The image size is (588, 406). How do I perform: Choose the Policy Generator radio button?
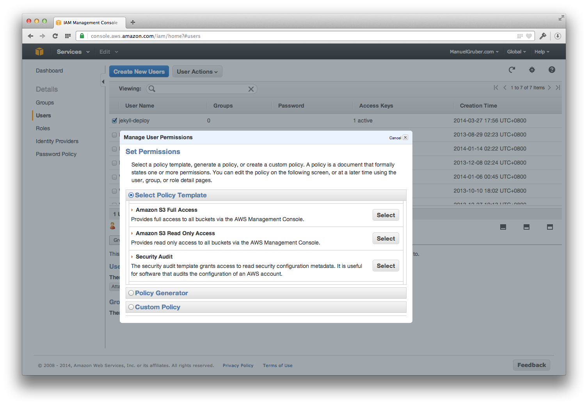131,293
